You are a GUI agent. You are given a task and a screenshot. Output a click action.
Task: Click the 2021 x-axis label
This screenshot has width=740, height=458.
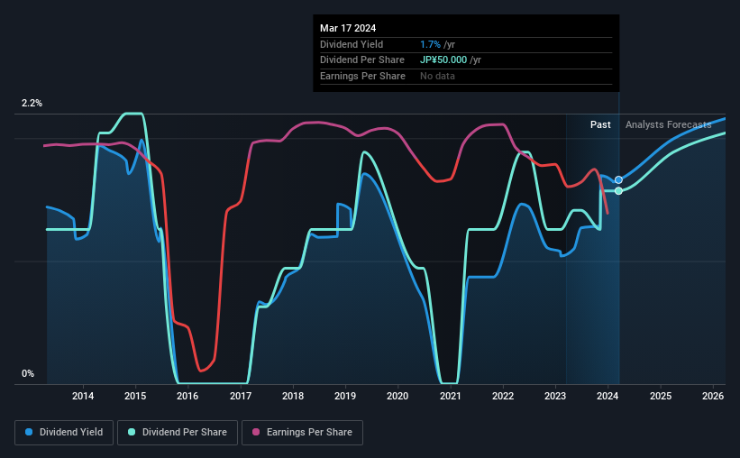tap(451, 396)
